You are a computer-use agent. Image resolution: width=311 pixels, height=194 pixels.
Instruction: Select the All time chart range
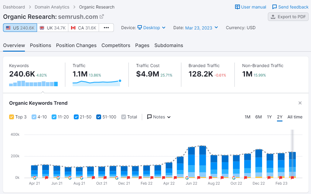point(295,117)
